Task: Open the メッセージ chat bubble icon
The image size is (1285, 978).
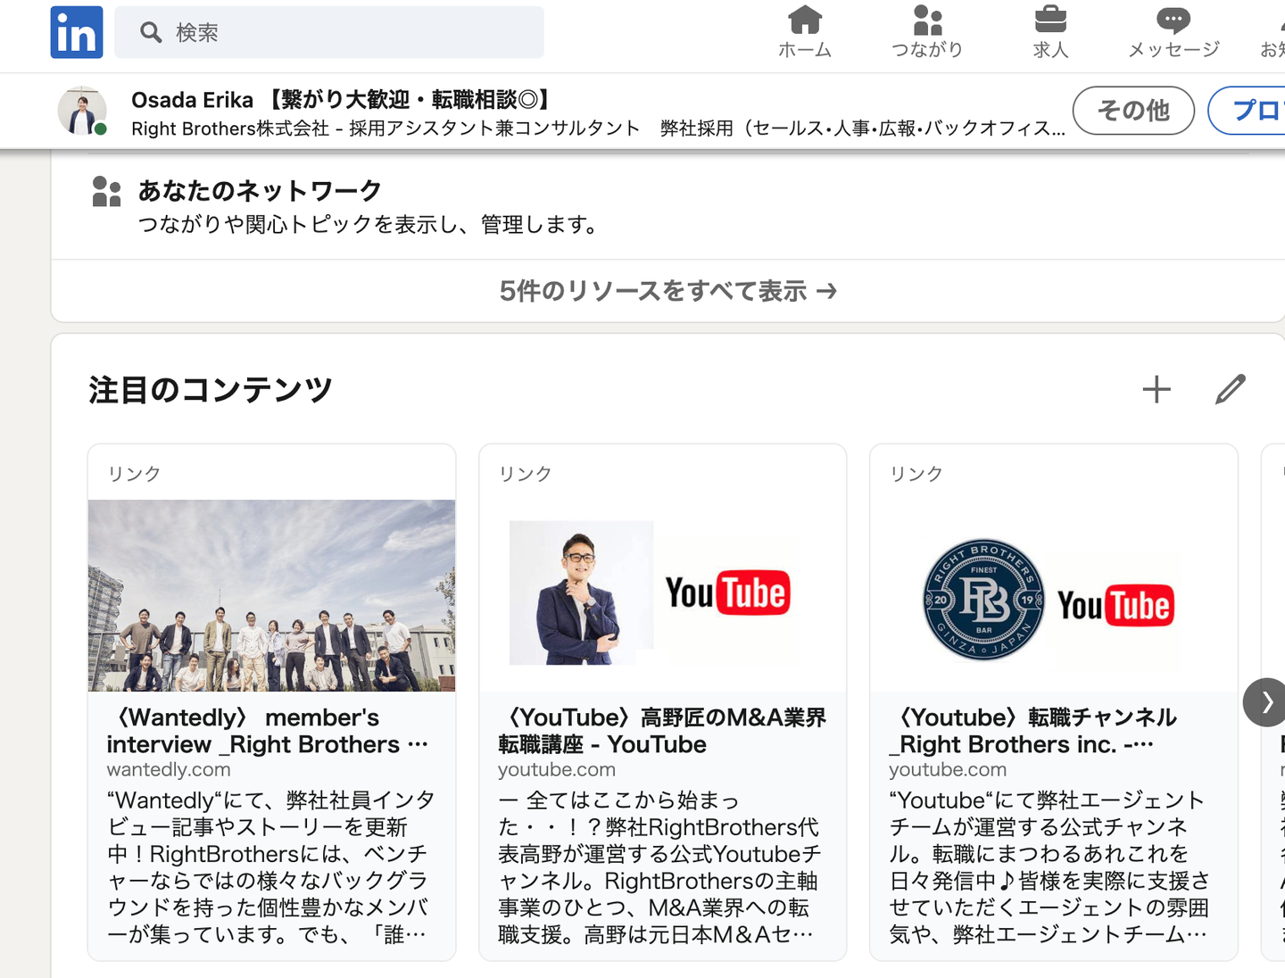Action: (x=1173, y=20)
